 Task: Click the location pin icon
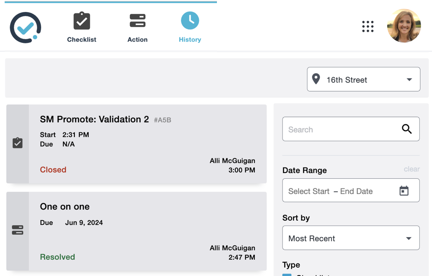point(316,79)
